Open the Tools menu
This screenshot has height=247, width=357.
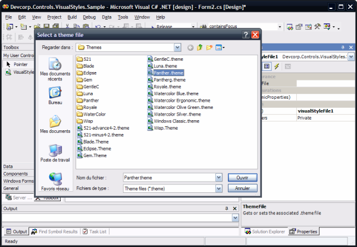123,17
